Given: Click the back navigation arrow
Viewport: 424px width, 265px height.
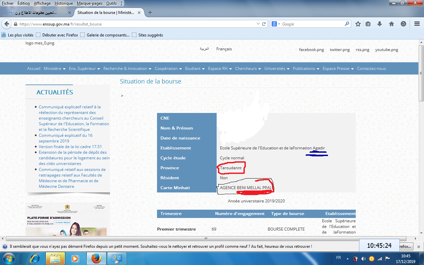Looking at the screenshot, I should click(6, 24).
